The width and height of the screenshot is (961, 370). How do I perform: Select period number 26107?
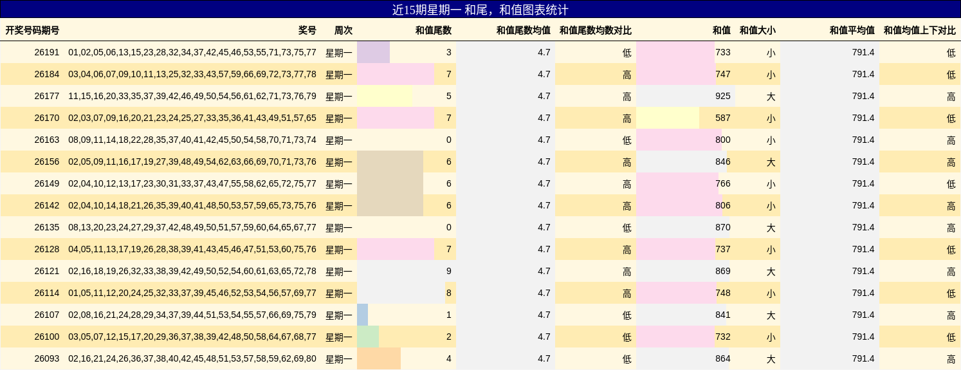click(x=46, y=315)
